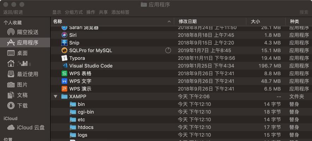Click the bin alias folder icon
312x141 pixels.
coord(73,104)
